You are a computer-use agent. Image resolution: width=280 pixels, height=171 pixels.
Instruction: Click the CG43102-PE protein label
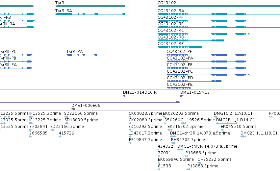click(180, 85)
